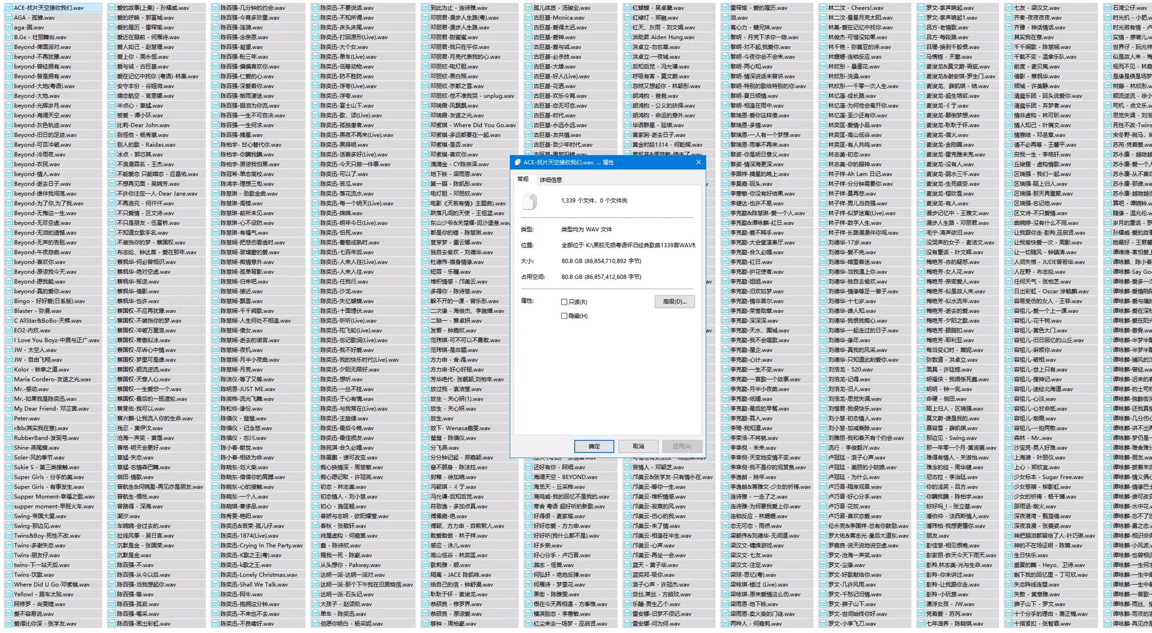This screenshot has width=1152, height=633.
Task: Select the 海阔天空 - BEYOND.wav file icon
Action: coord(529,477)
